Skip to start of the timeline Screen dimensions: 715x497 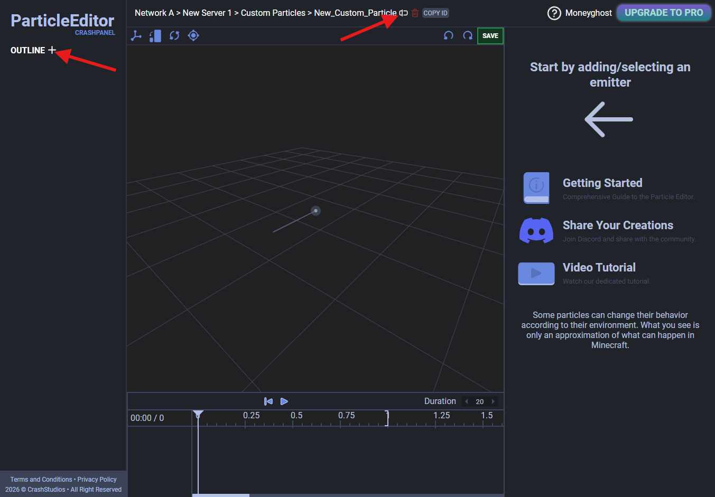pos(268,401)
